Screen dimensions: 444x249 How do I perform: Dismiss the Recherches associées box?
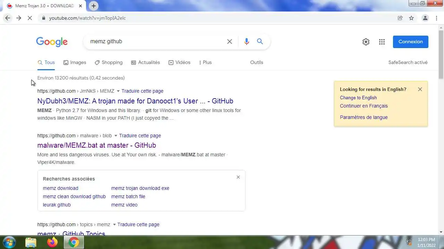click(x=238, y=177)
